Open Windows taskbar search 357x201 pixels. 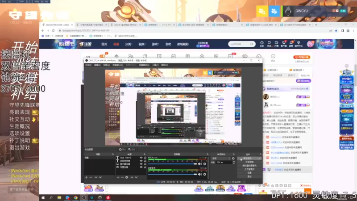click(51, 197)
